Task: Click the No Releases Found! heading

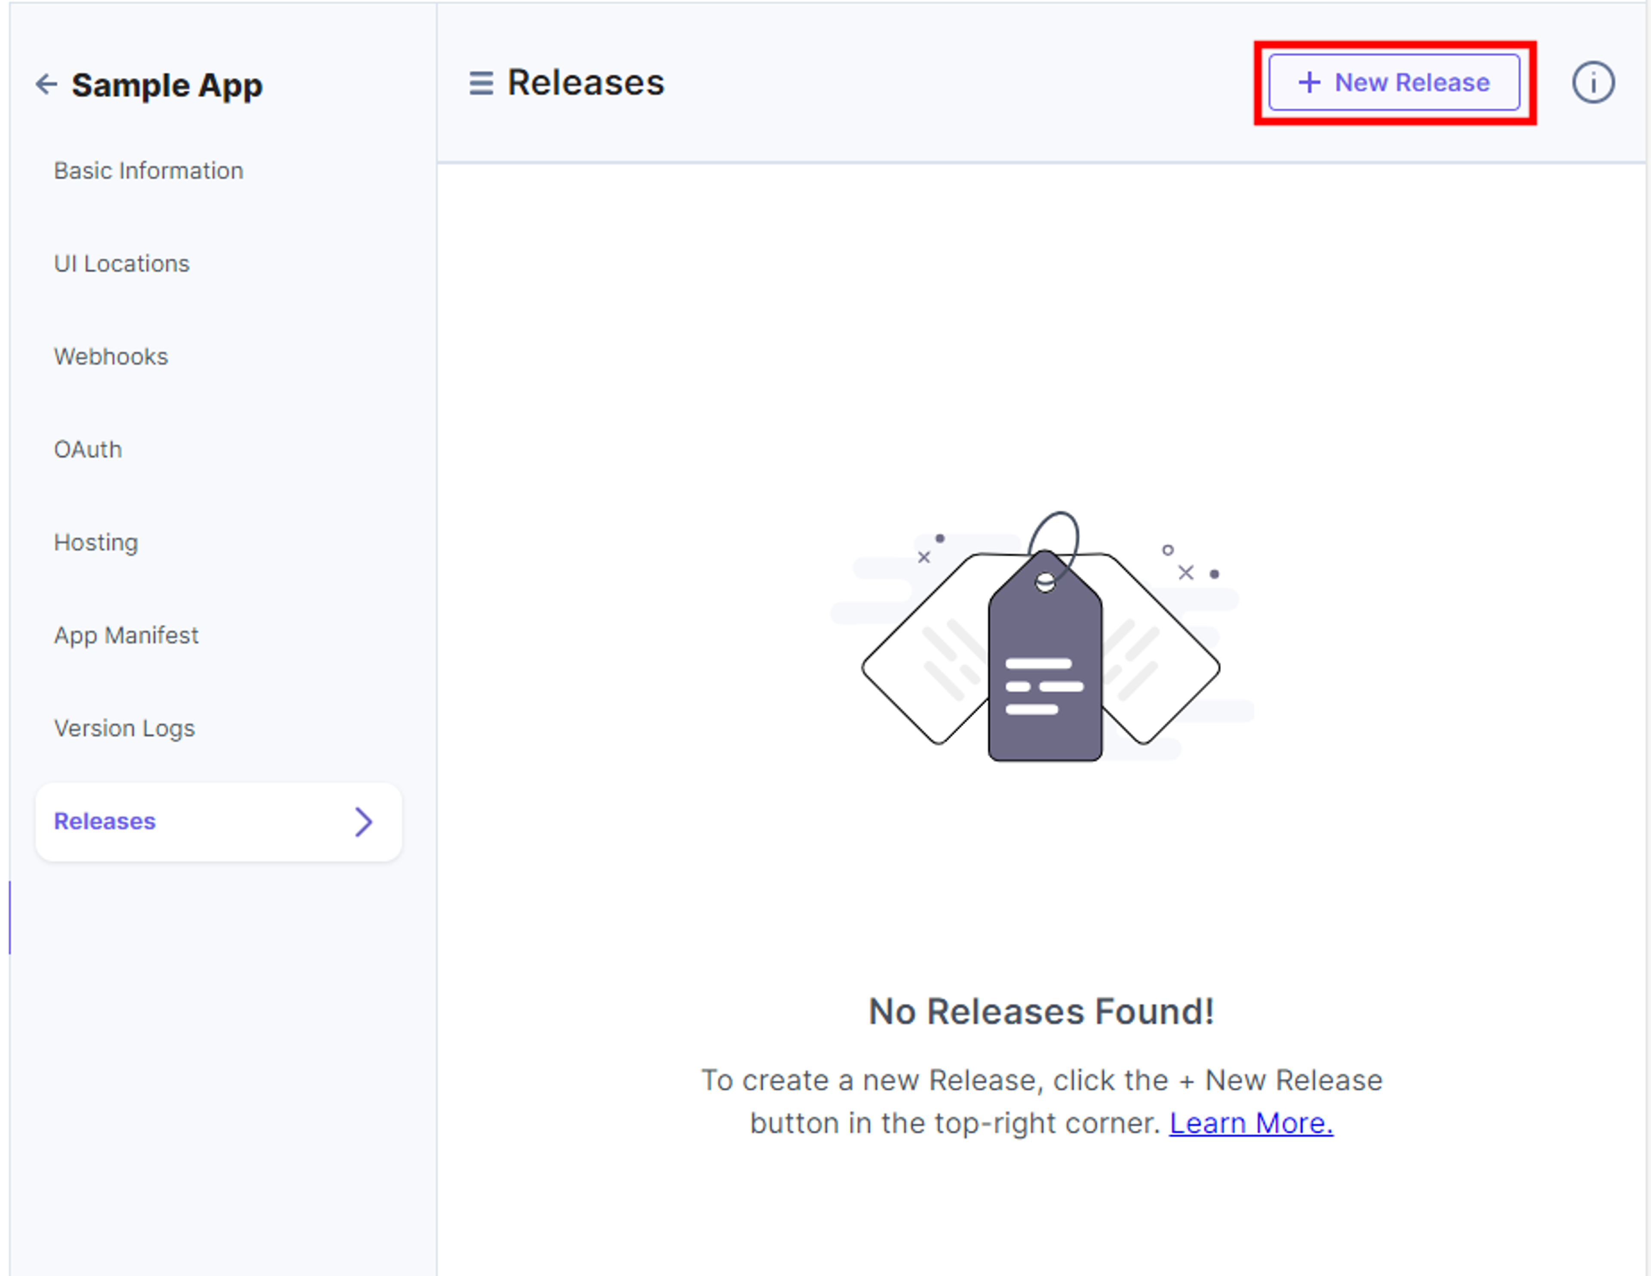Action: (1042, 1011)
